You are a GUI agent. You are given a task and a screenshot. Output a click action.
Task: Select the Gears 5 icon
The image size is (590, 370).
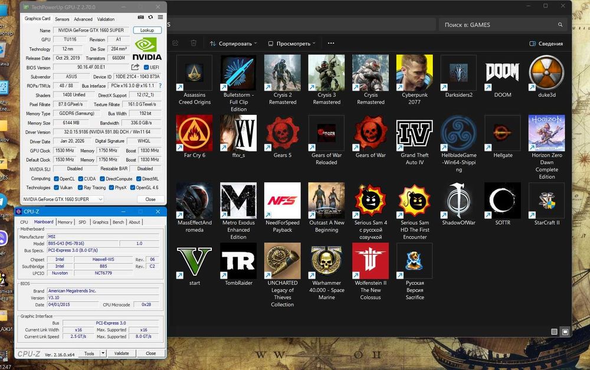point(282,133)
